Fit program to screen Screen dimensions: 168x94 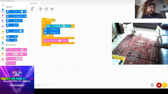point(39,85)
